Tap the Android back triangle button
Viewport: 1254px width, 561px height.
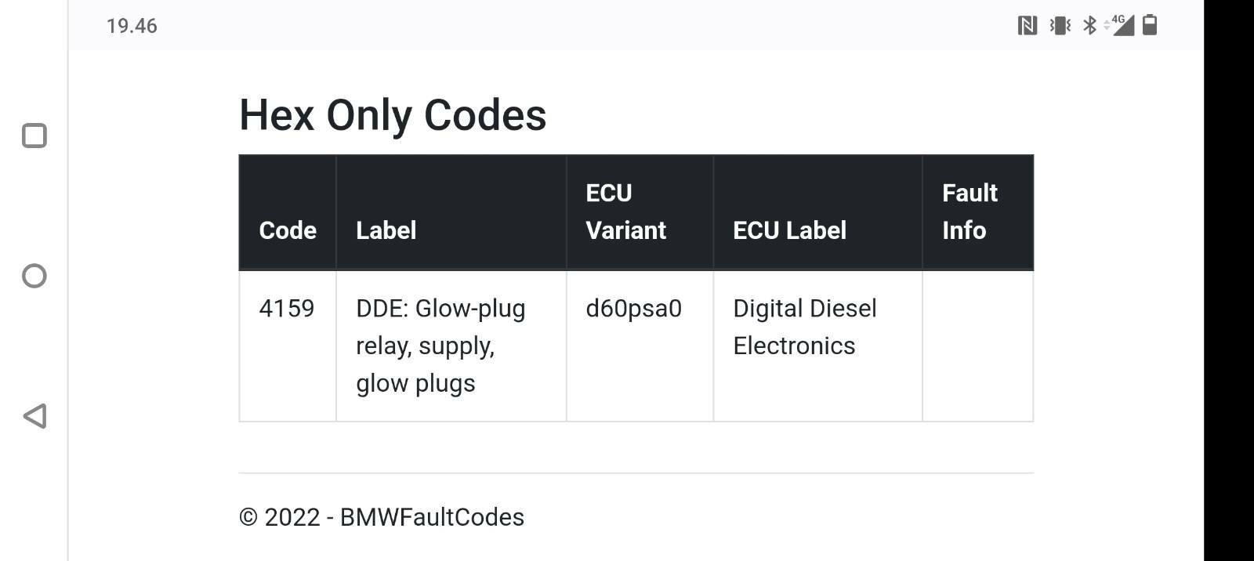[34, 416]
